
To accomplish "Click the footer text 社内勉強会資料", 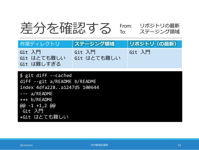I will pos(99,145).
